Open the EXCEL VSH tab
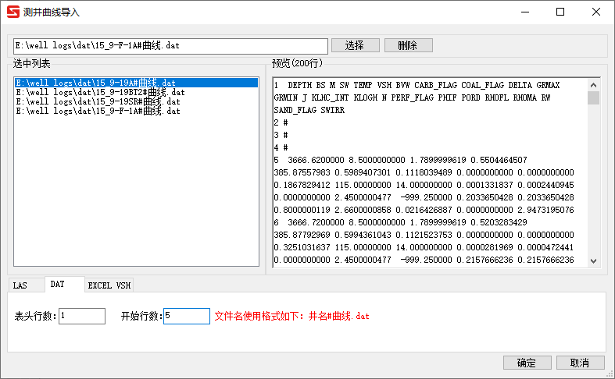The height and width of the screenshot is (379, 615). [109, 285]
